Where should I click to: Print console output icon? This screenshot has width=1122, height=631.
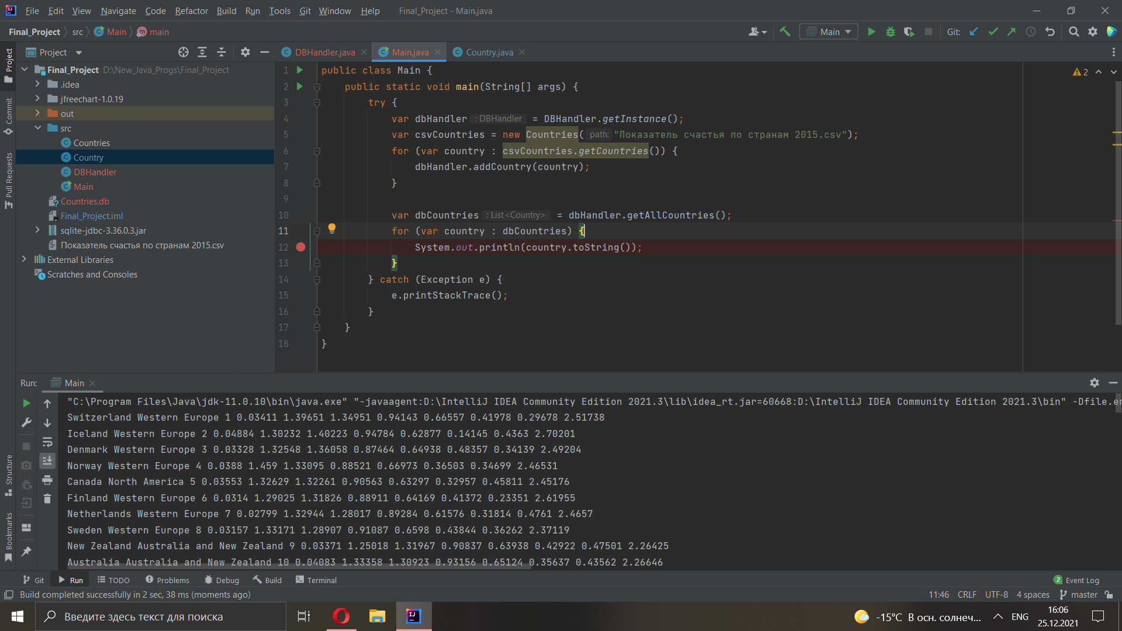point(47,480)
